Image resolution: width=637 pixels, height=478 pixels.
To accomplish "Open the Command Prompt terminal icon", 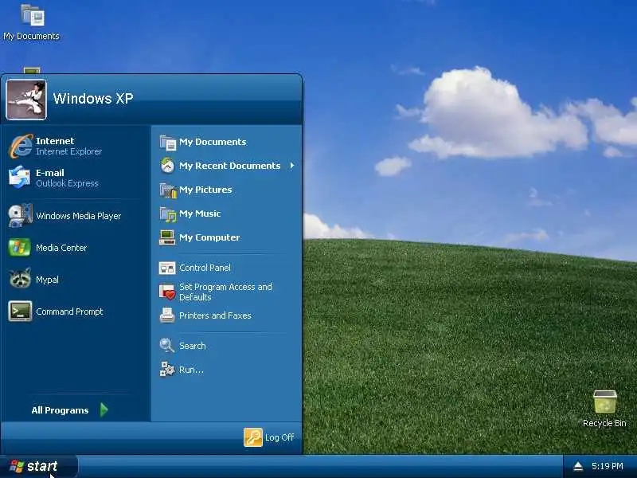I will coord(20,311).
